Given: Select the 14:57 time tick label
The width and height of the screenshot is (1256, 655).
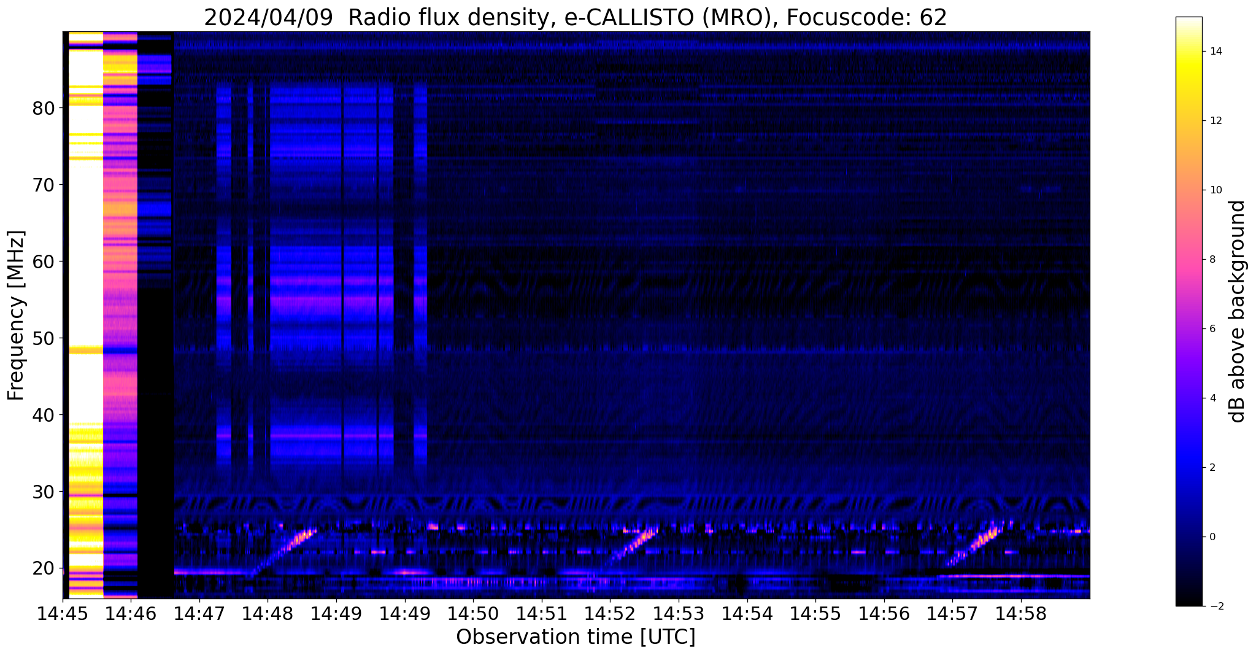Looking at the screenshot, I should tap(952, 614).
